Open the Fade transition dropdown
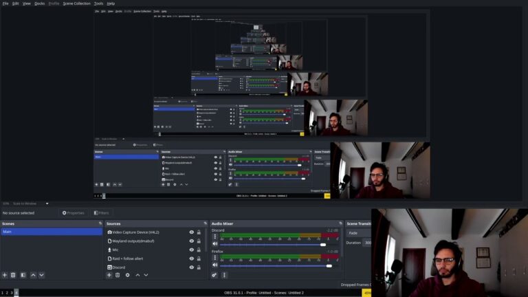 click(x=359, y=233)
